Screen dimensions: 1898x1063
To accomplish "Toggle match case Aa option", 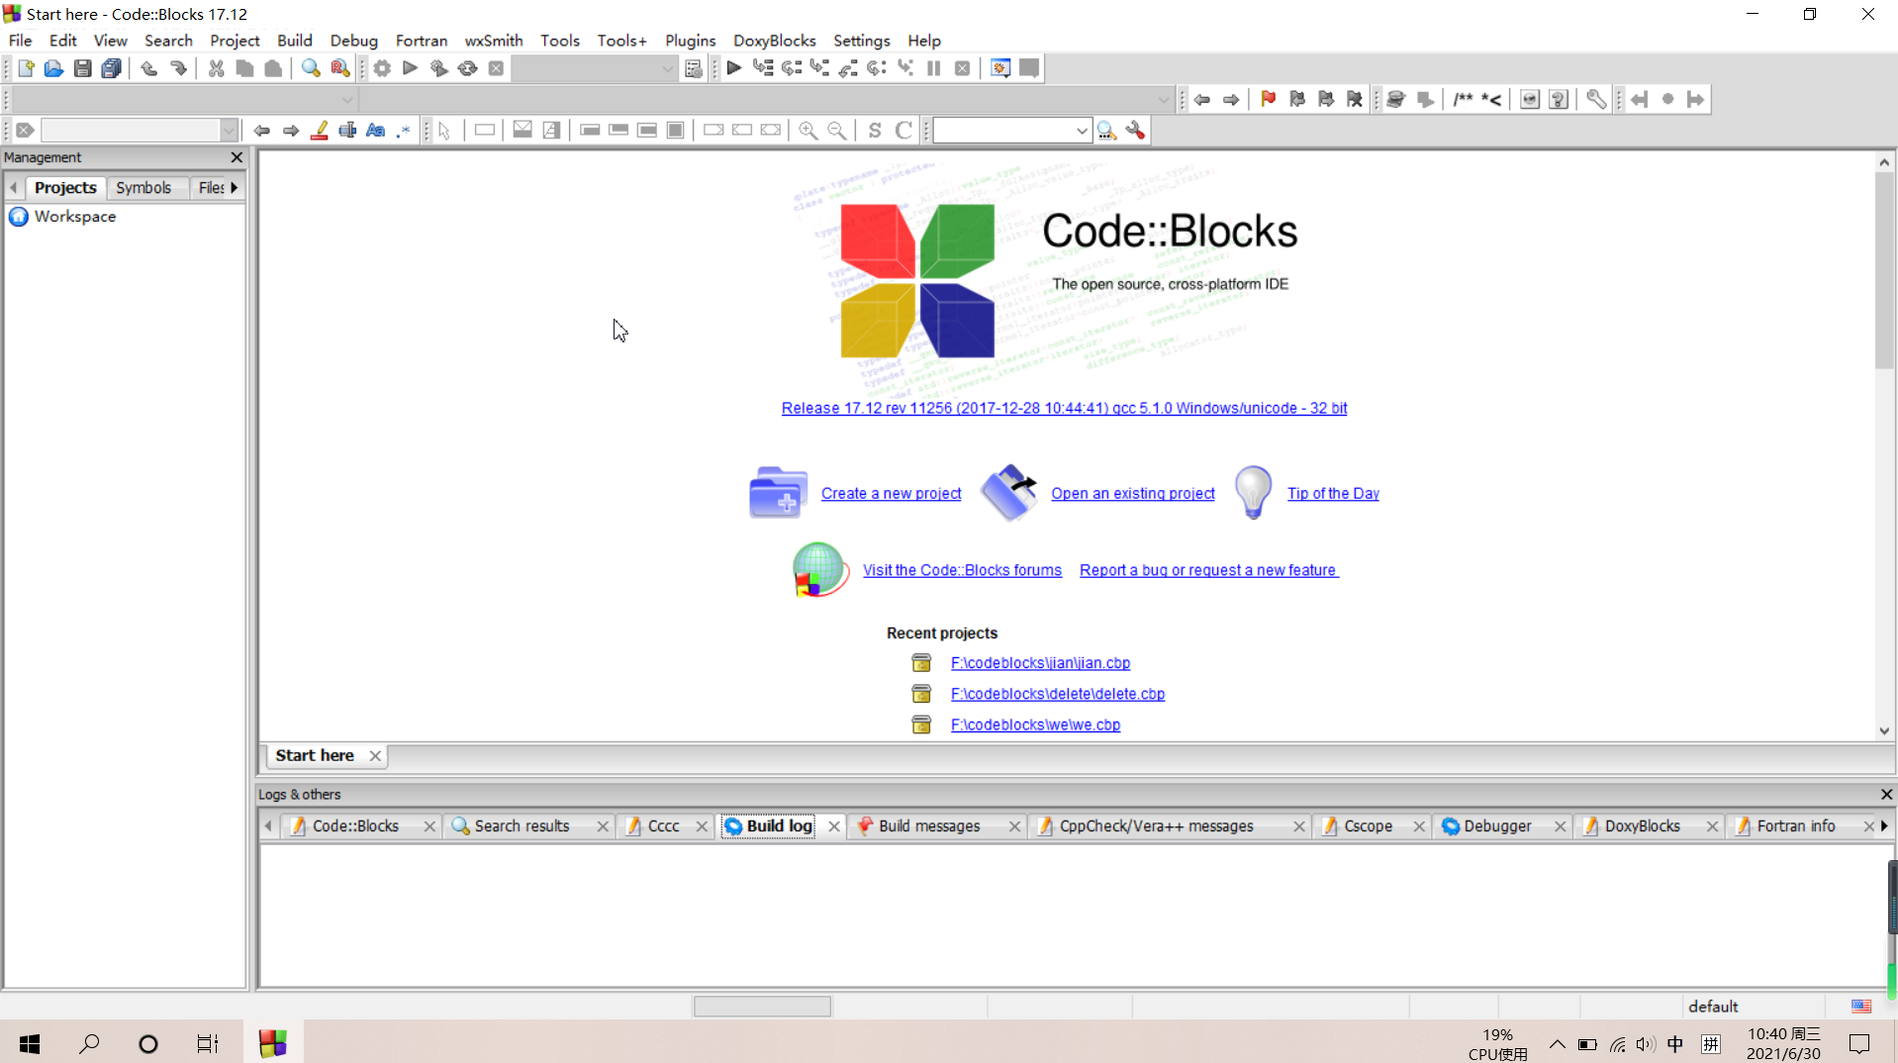I will (375, 131).
